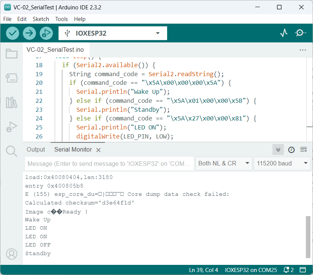
Task: Click line number 22 in the gutter
Action: pos(39,101)
